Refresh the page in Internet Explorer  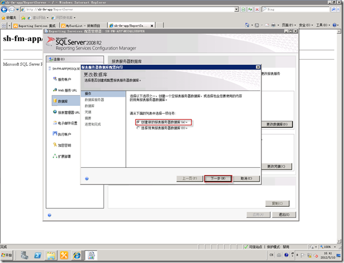click(x=250, y=10)
